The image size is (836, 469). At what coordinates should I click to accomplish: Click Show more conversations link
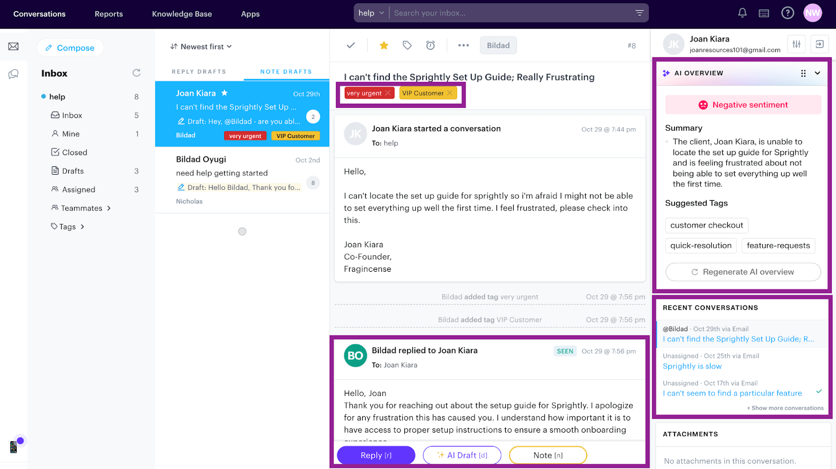(785, 408)
